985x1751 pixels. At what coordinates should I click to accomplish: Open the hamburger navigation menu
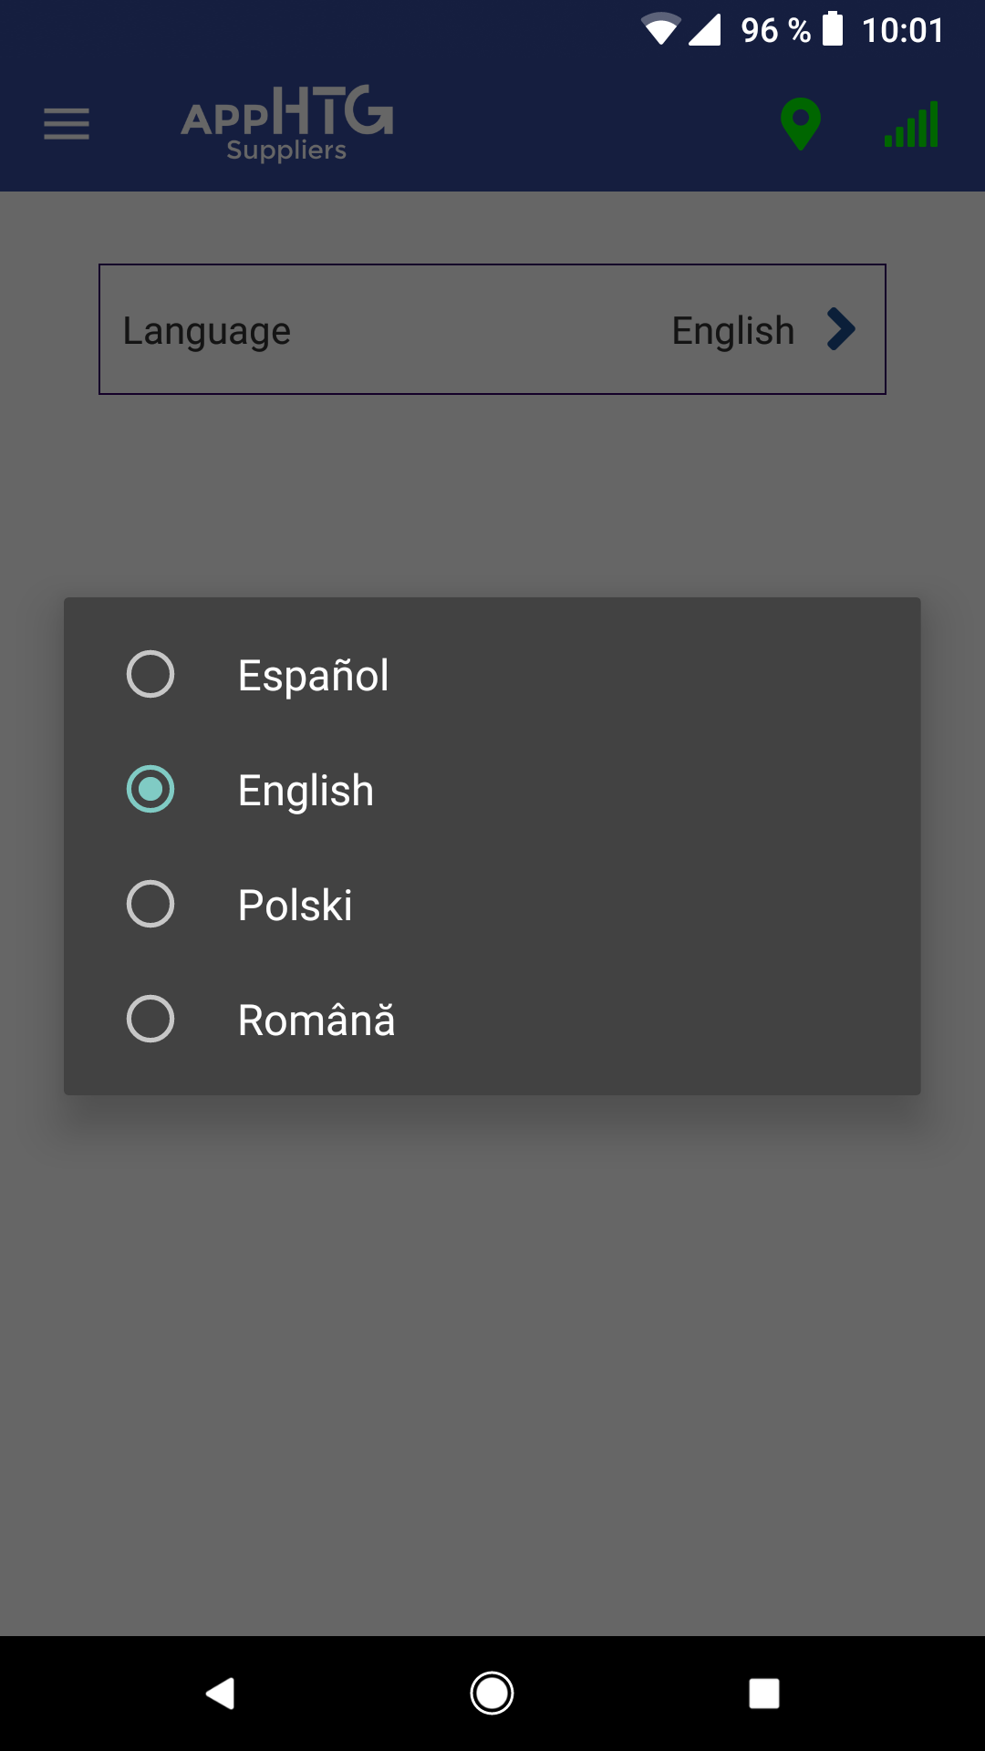[67, 124]
